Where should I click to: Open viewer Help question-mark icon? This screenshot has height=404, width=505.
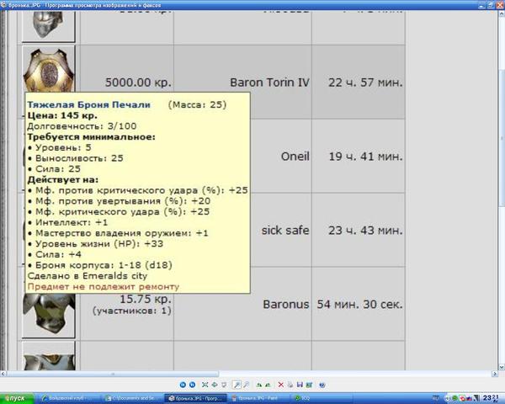[x=322, y=385]
